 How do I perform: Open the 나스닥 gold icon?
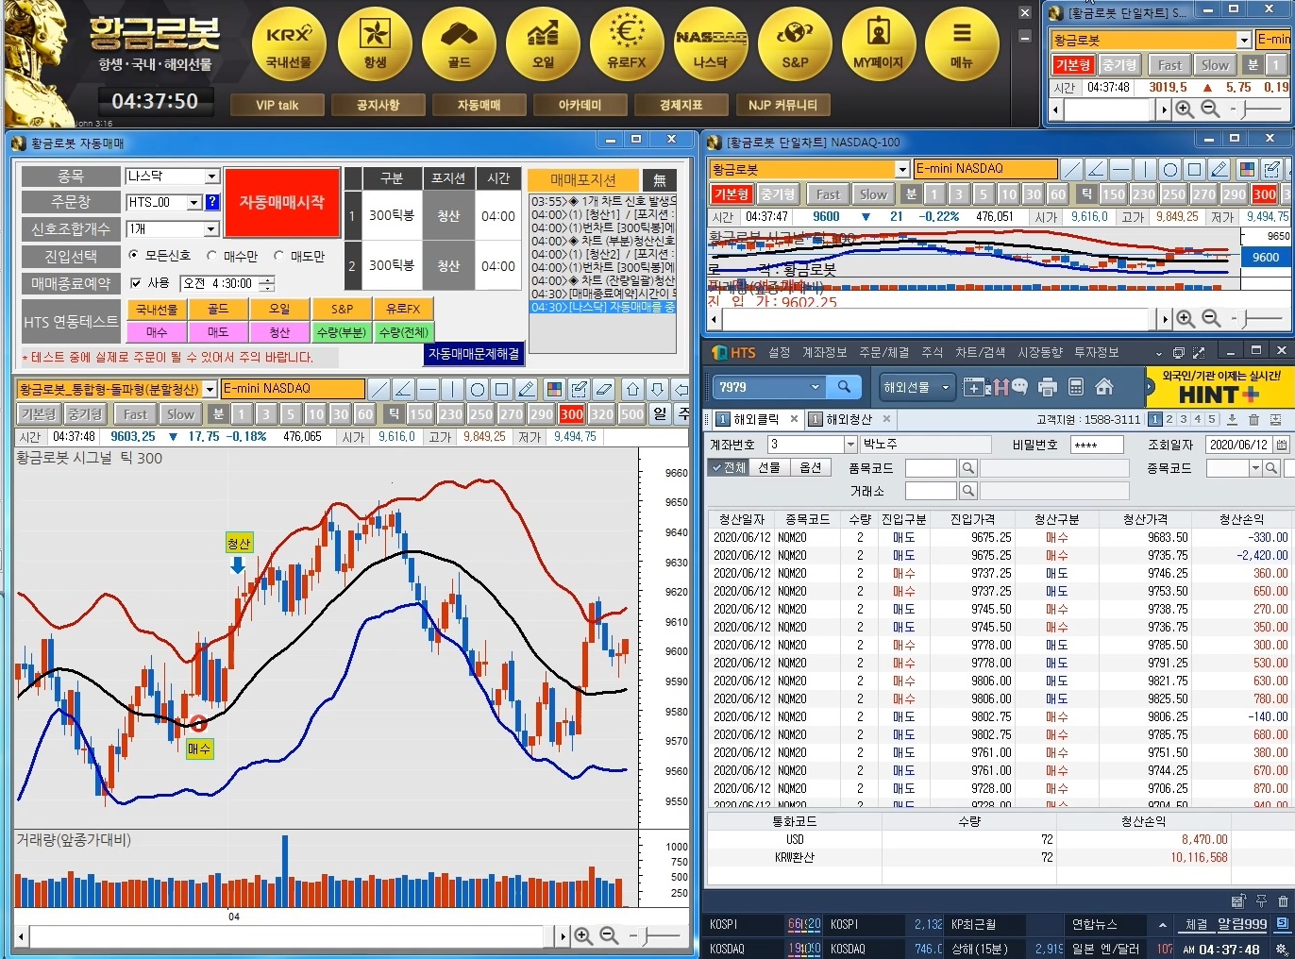coord(711,44)
